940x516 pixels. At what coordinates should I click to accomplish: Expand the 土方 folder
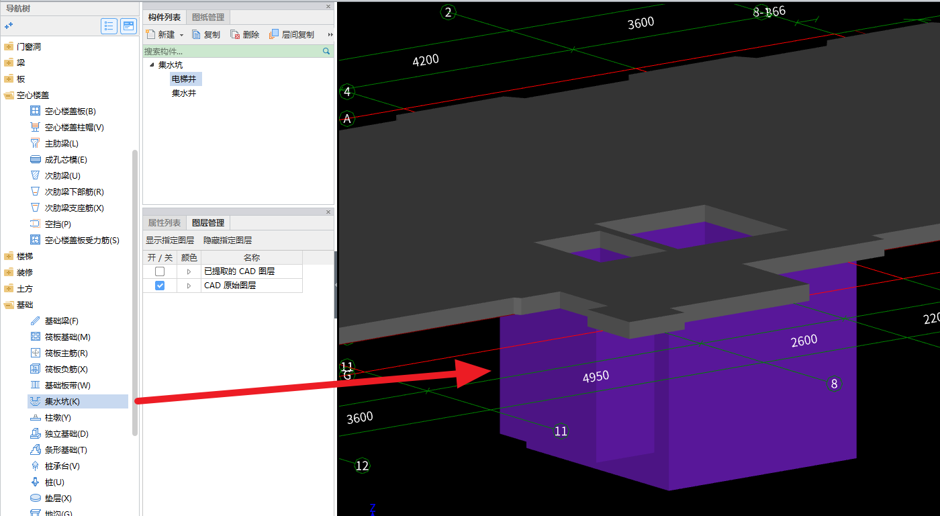(9, 288)
